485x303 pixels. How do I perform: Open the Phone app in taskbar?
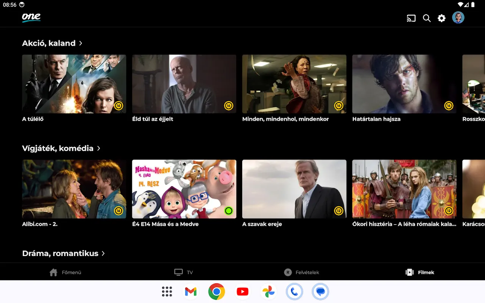click(x=294, y=292)
